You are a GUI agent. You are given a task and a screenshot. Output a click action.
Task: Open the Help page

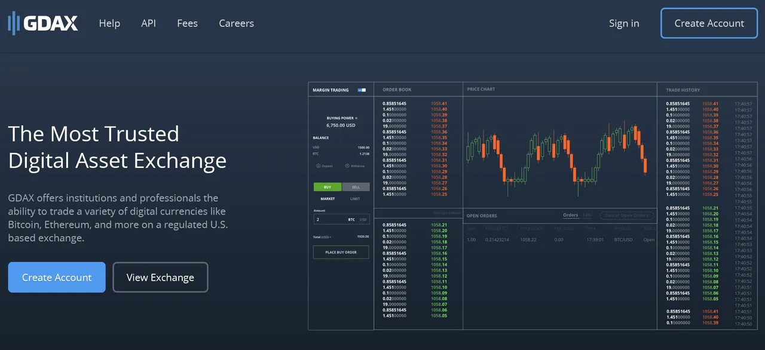click(109, 23)
